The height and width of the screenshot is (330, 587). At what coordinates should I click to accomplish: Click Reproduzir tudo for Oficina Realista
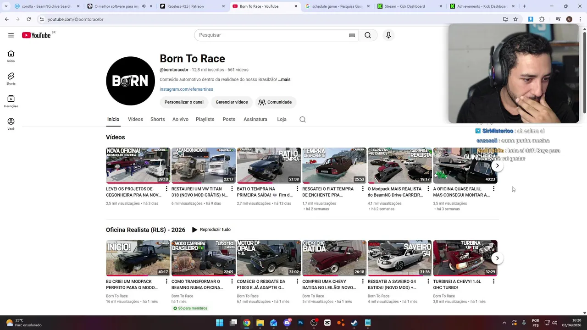coord(211,230)
